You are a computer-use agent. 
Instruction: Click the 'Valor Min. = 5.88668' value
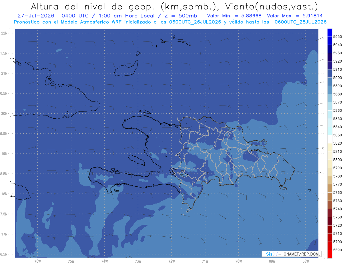(x=234, y=16)
